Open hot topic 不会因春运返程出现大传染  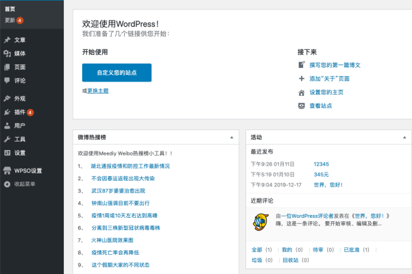[123, 179]
